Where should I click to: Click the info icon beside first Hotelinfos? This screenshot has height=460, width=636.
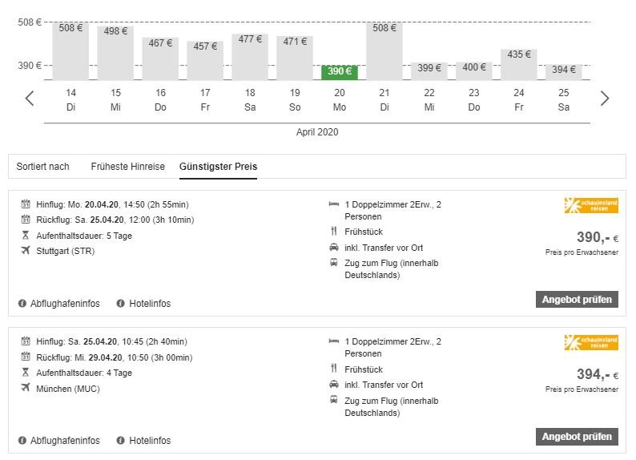(x=120, y=304)
